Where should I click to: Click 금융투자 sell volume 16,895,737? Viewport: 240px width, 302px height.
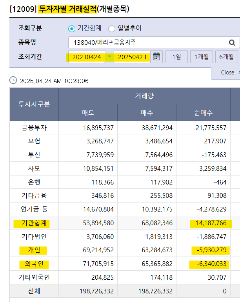pos(98,128)
